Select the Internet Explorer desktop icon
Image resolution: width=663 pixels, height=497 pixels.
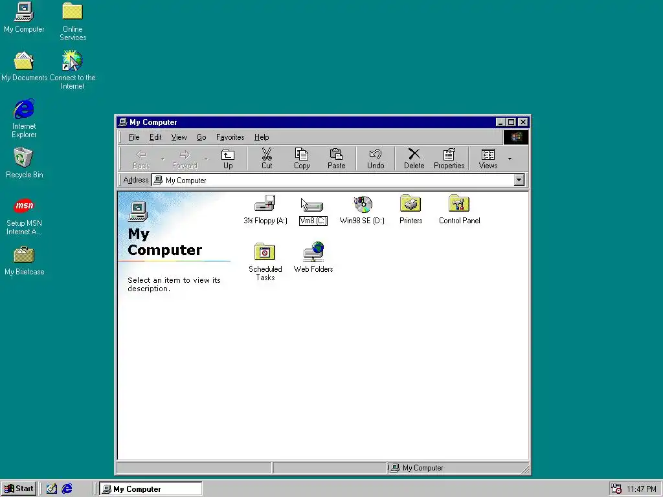(24, 118)
